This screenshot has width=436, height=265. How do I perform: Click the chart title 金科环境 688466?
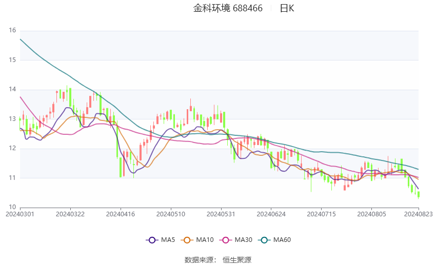point(228,8)
